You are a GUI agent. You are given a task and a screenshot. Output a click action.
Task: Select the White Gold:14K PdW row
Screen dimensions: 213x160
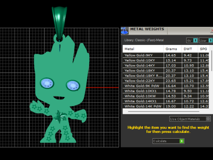(166, 106)
